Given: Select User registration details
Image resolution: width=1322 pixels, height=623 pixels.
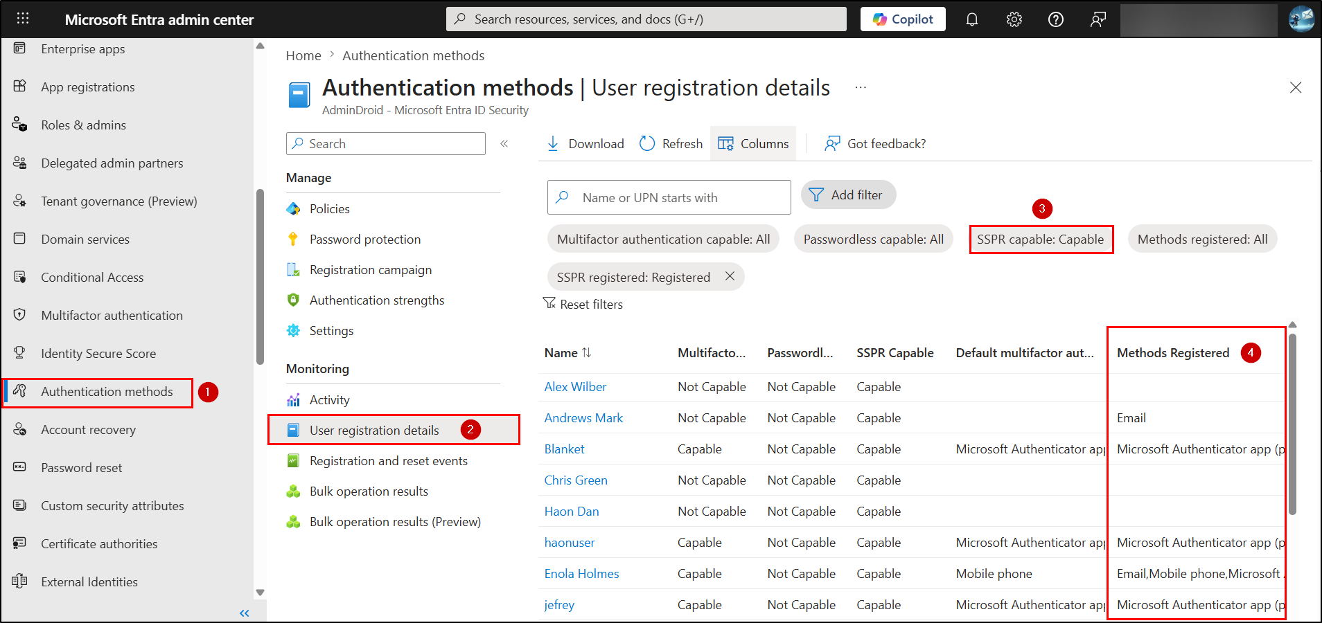Looking at the screenshot, I should tap(374, 431).
